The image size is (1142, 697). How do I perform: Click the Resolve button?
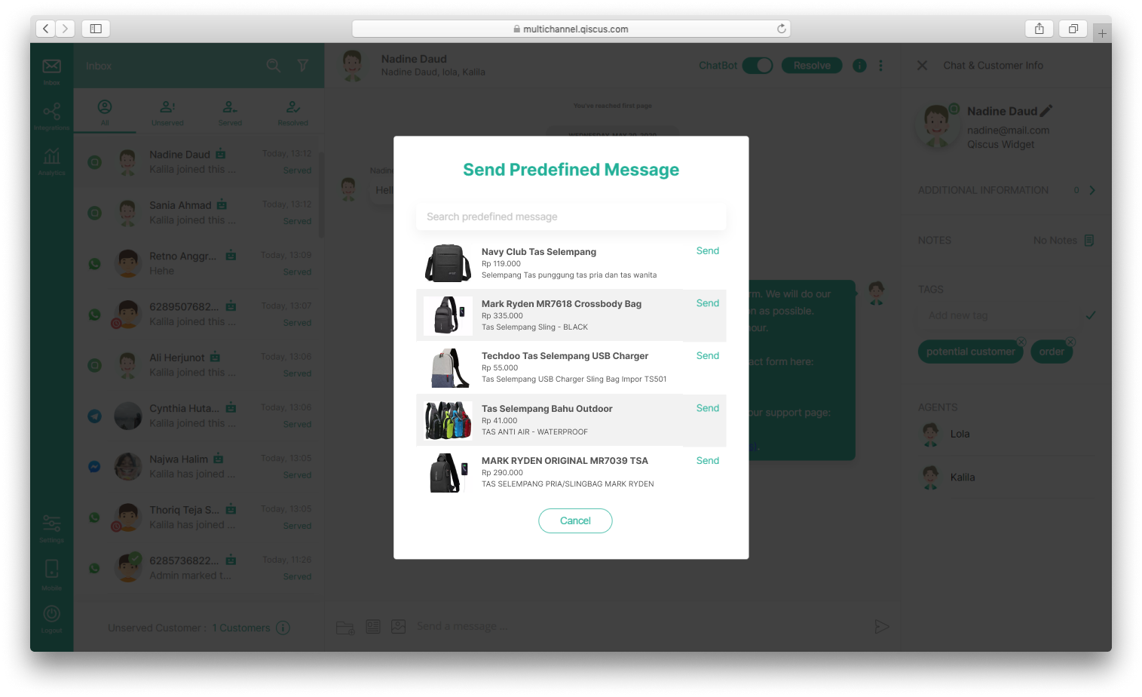click(812, 66)
